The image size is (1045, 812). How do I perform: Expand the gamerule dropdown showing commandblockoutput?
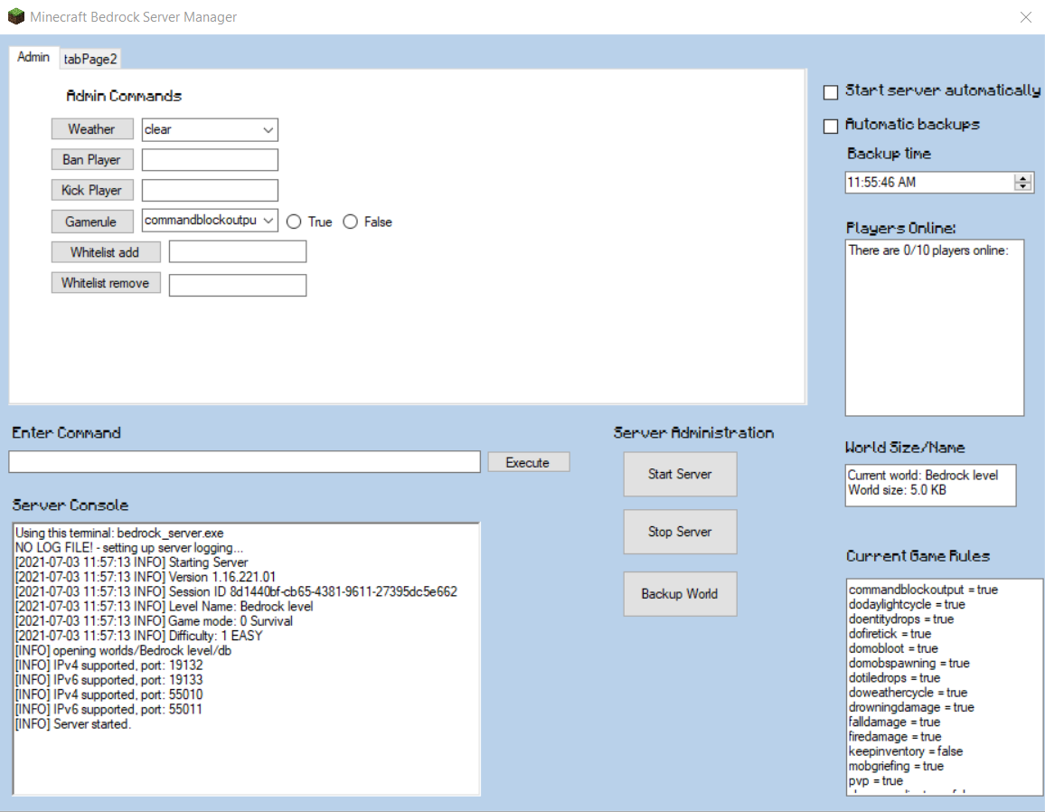(210, 221)
